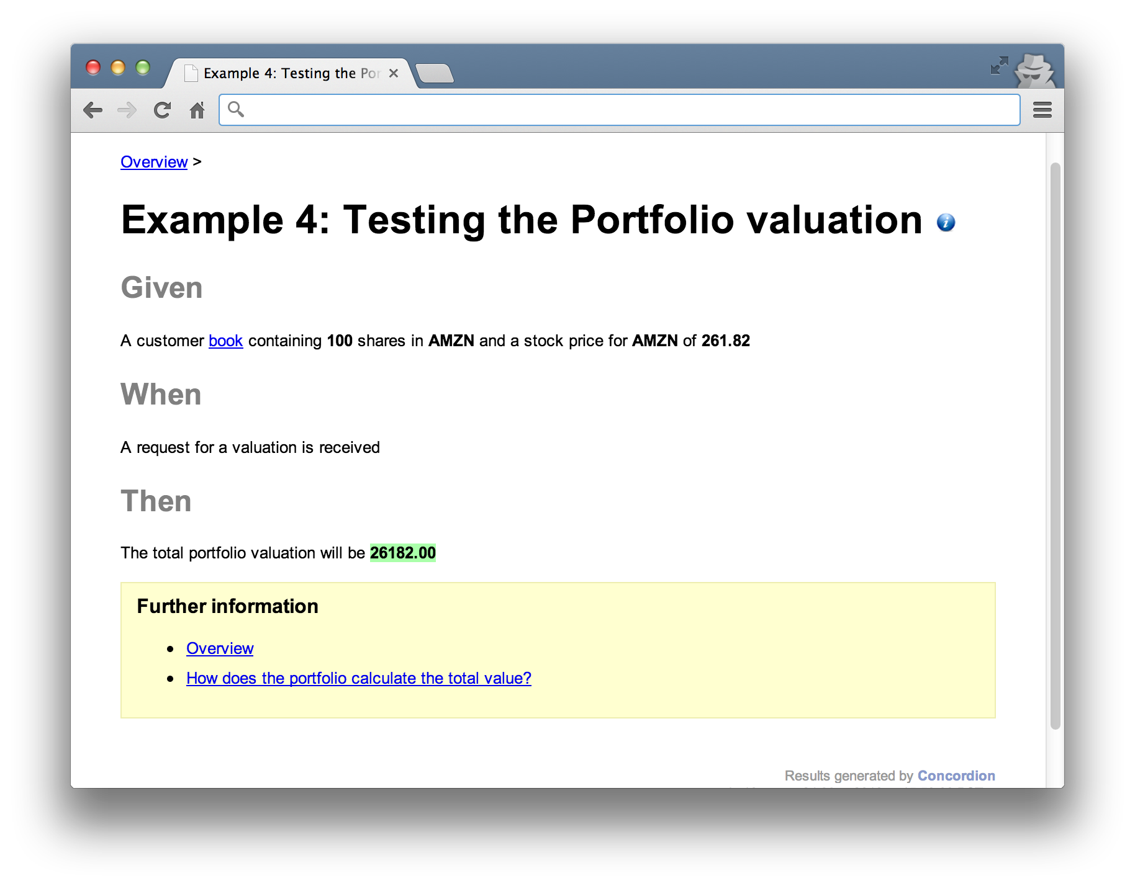Follow the Overview breadcrumb link

pyautogui.click(x=154, y=162)
